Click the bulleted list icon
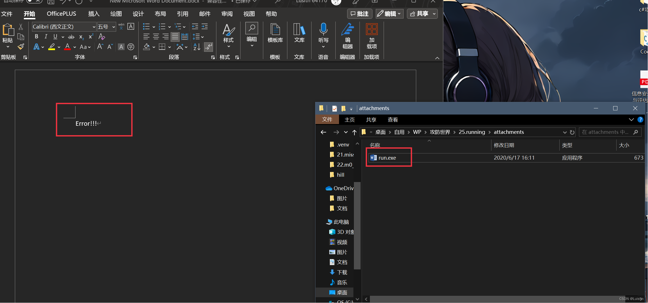 (x=146, y=27)
